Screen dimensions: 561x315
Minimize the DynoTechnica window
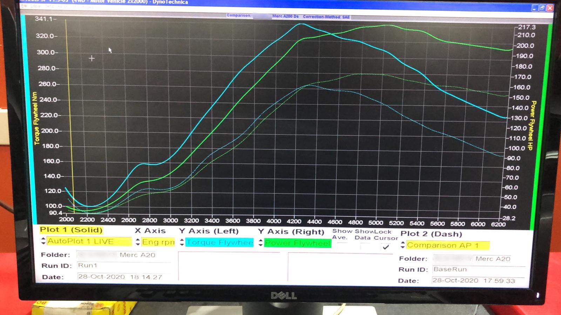tap(535, 8)
